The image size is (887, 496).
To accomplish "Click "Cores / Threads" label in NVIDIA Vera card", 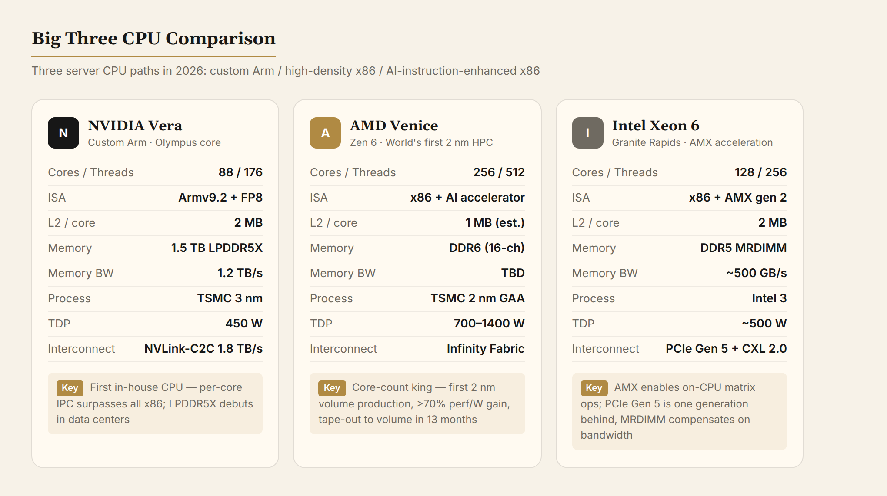I will pos(91,172).
